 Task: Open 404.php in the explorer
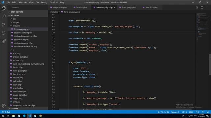(x=16, y=53)
